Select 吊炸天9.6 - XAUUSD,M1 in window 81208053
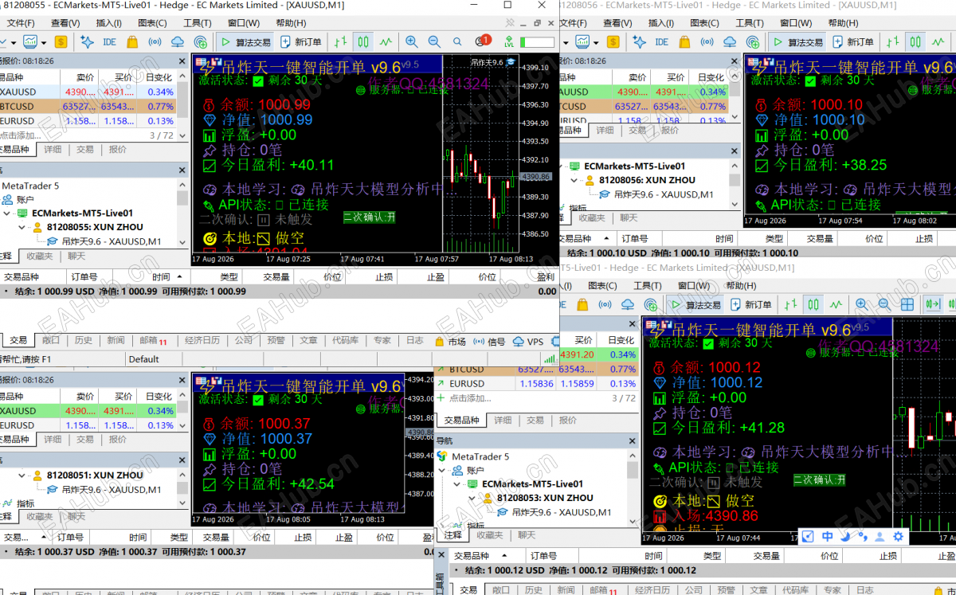The width and height of the screenshot is (956, 595). pyautogui.click(x=554, y=512)
